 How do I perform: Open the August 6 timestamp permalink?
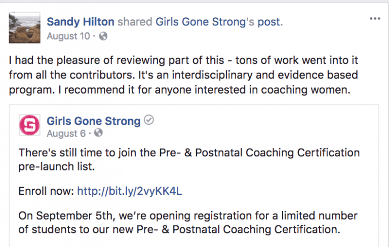pos(66,134)
